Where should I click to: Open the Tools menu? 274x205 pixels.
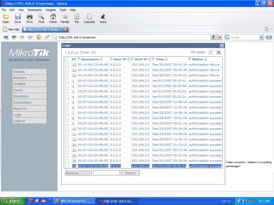coord(63,10)
